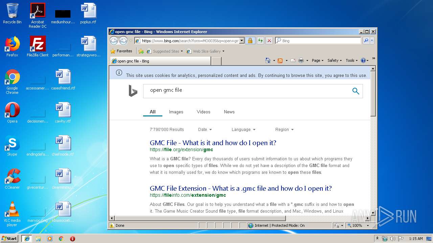Open 'GMC File Extension' fileinfo result link
This screenshot has width=433, height=243.
pos(241,188)
